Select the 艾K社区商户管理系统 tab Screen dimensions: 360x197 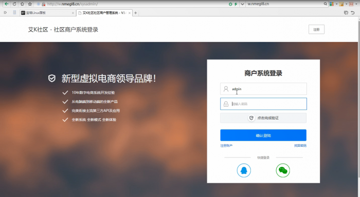coord(104,13)
